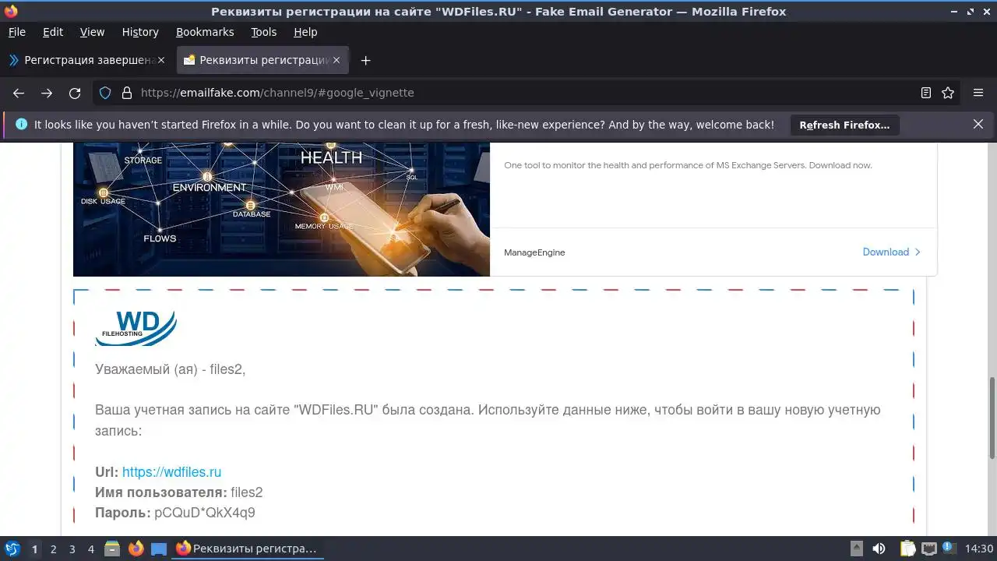Click the 14:30 clock
Screen dimensions: 997x561
979,549
